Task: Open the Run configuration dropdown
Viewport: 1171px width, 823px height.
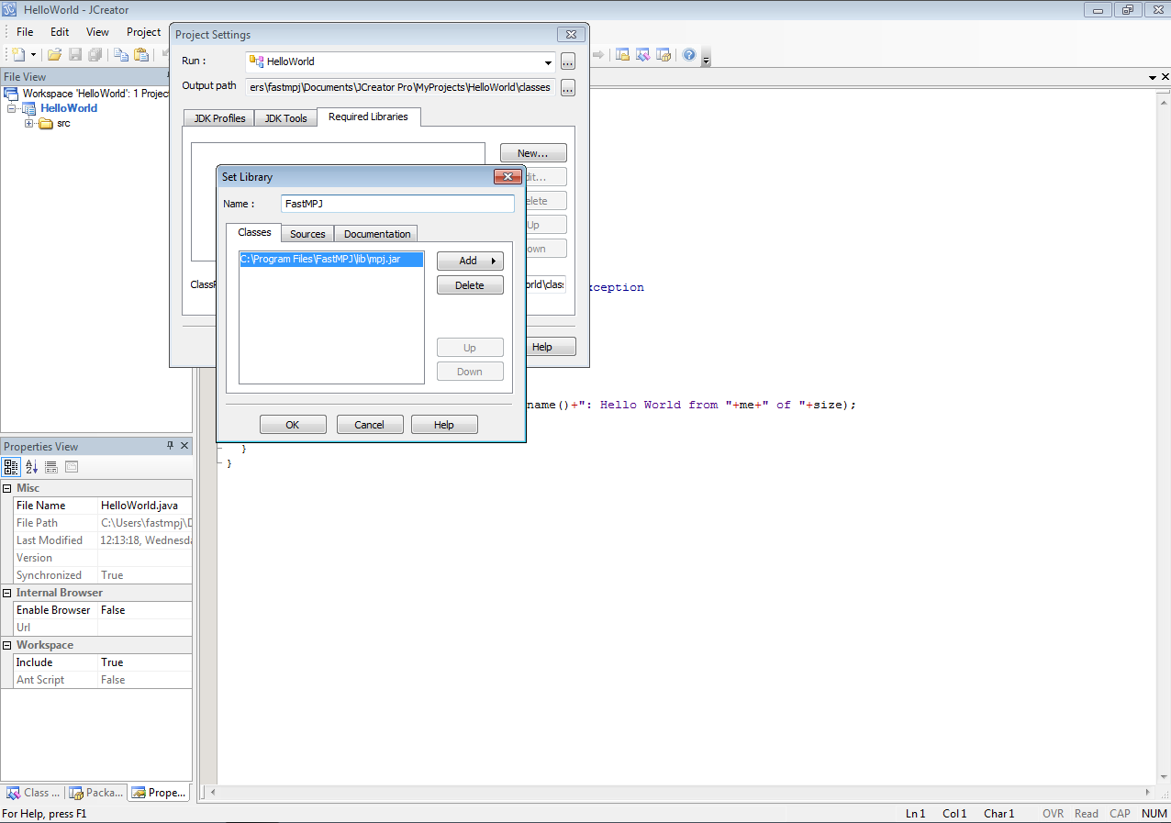Action: (548, 62)
